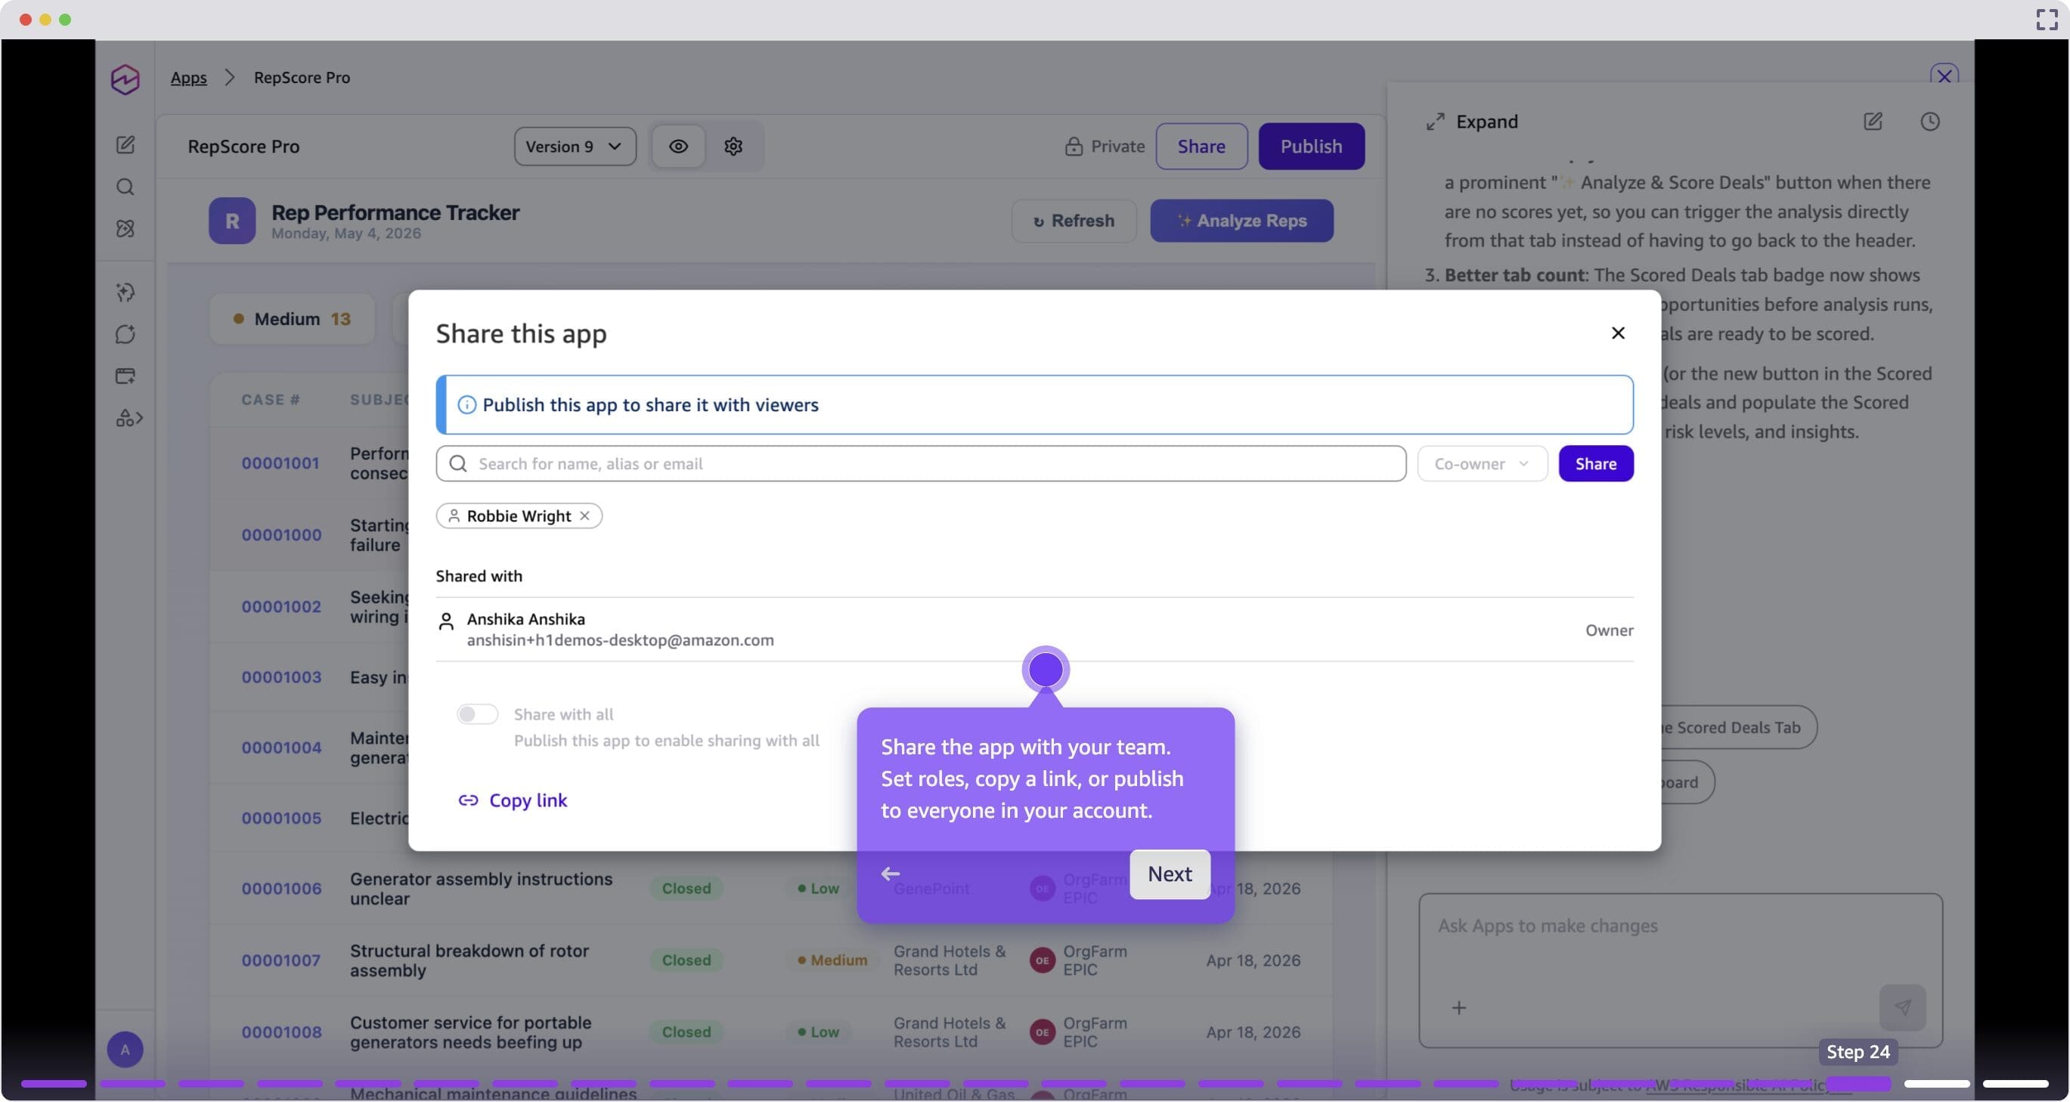Open app settings gear icon
This screenshot has width=2070, height=1102.
(x=733, y=146)
